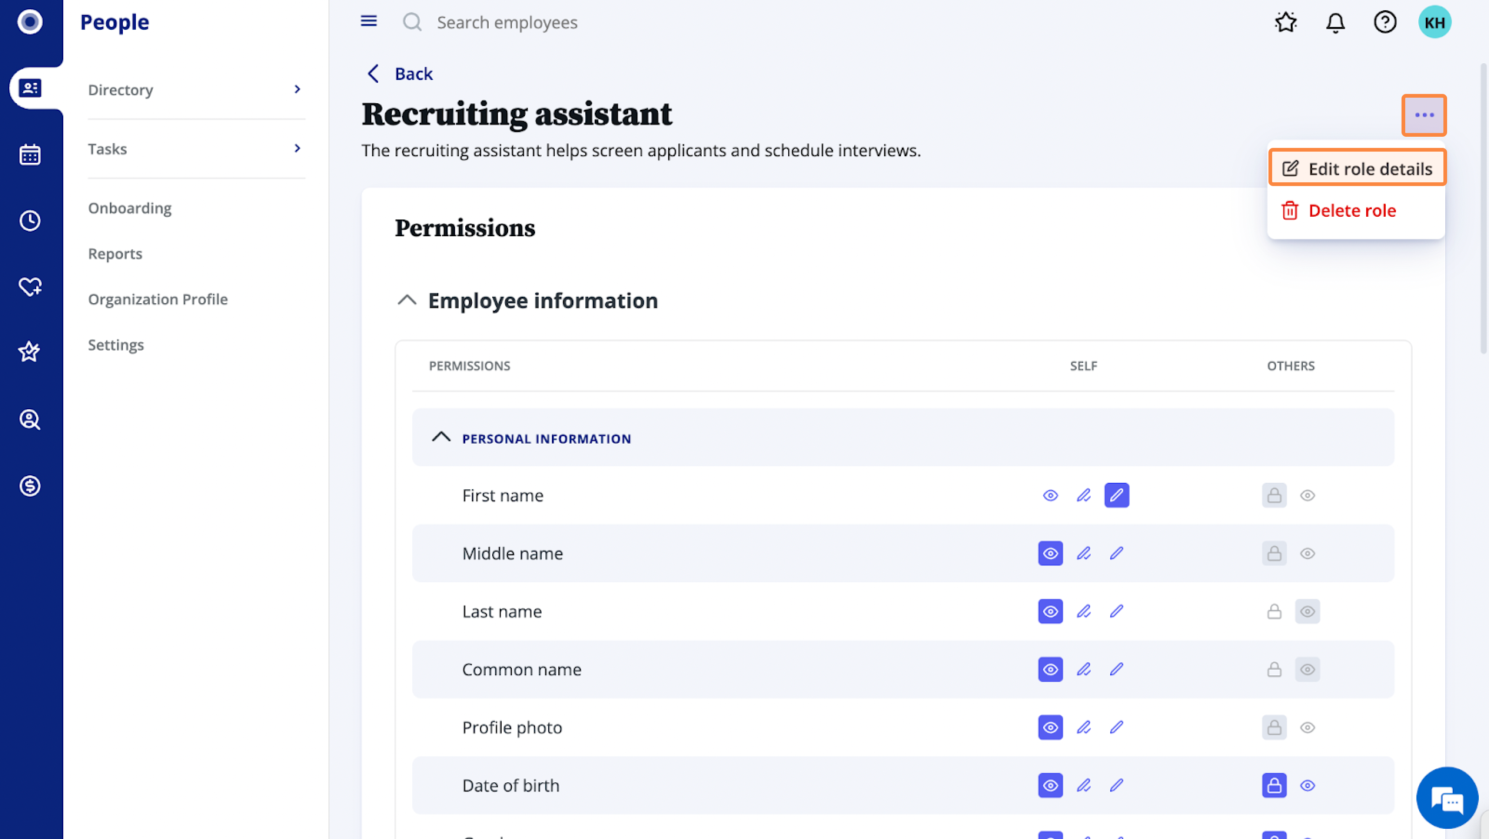
Task: Toggle Profile photo self view eye
Action: 1050,727
